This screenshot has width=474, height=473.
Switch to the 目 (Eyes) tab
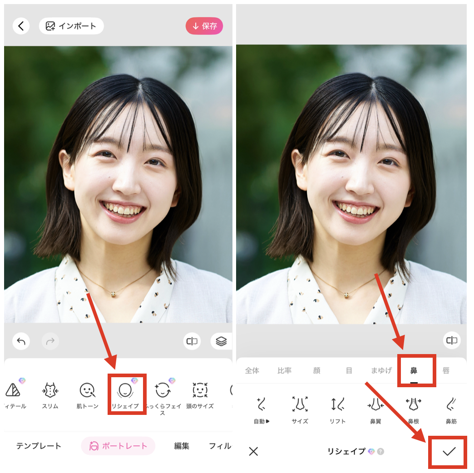tap(349, 370)
